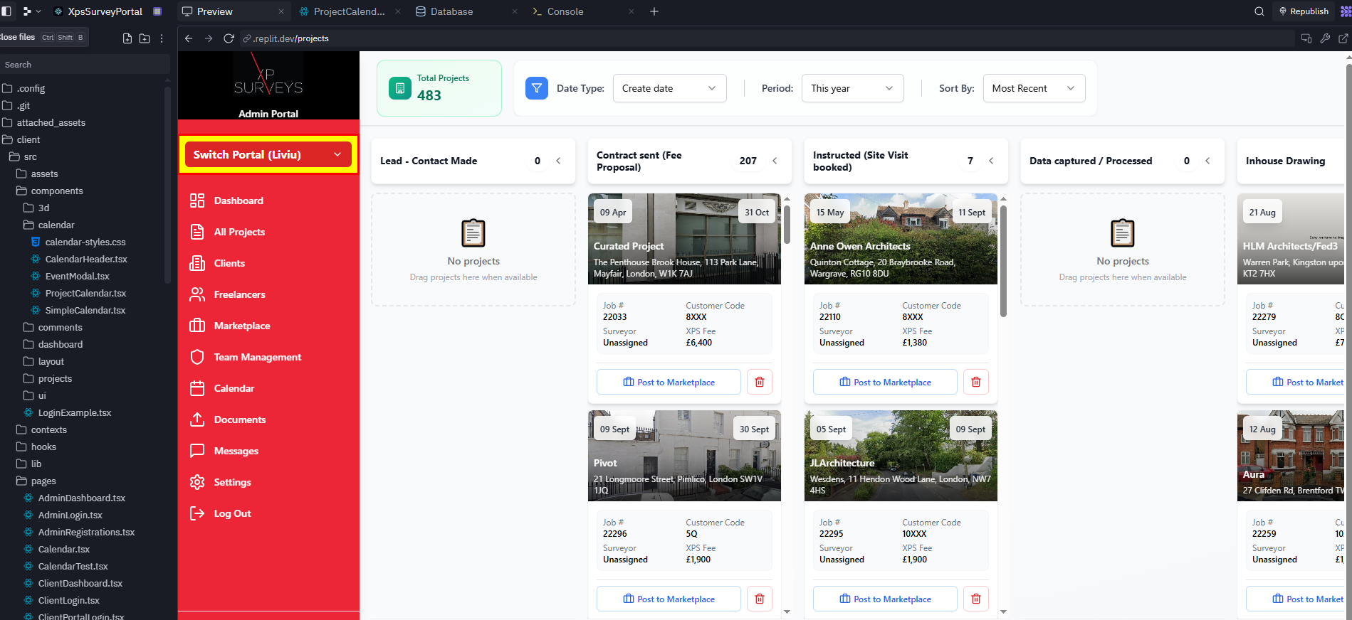Screen dimensions: 1352x620
Task: Create a new file in the file tree
Action: pyautogui.click(x=127, y=38)
